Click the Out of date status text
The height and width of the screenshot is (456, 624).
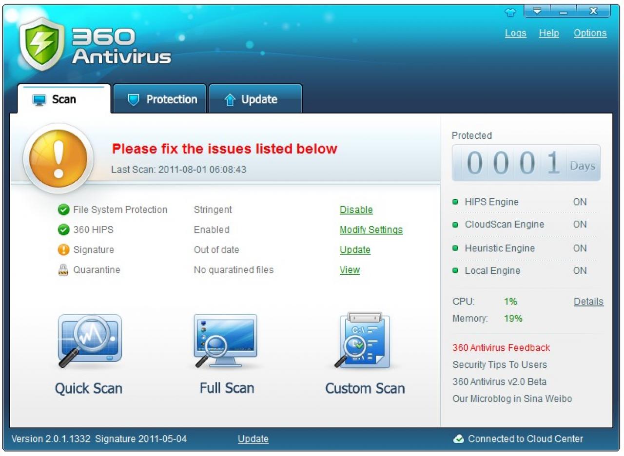click(x=216, y=250)
